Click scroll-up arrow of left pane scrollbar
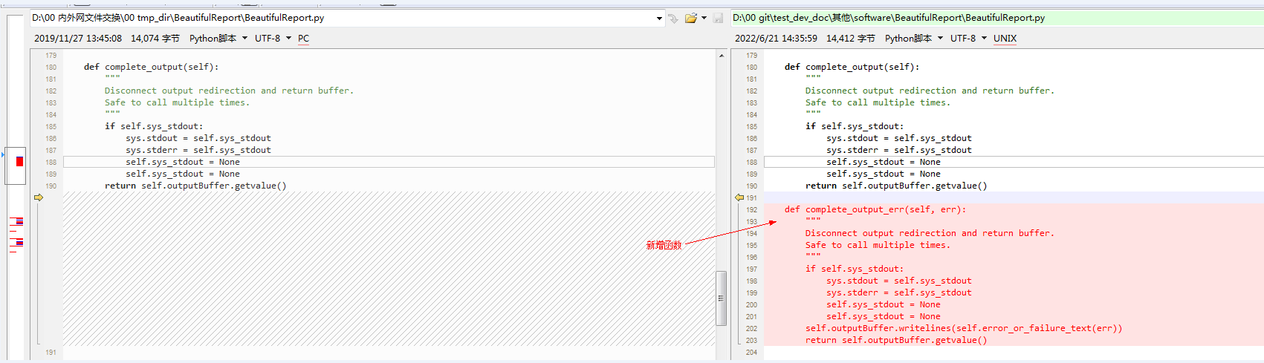 (x=721, y=56)
